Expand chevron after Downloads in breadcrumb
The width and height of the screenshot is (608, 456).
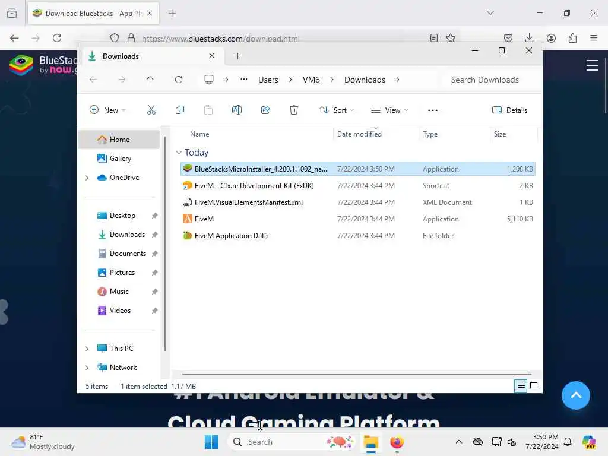(x=398, y=80)
